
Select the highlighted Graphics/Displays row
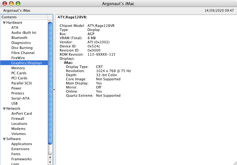[x=24, y=63]
